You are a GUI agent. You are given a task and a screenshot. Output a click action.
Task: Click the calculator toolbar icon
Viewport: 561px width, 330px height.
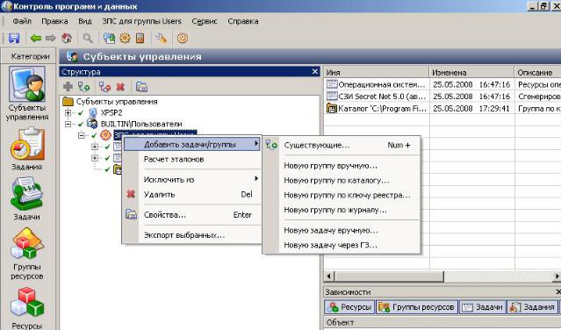[140, 38]
